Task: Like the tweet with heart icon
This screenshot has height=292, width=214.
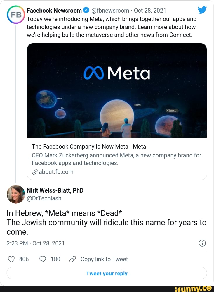Action: click(x=11, y=259)
